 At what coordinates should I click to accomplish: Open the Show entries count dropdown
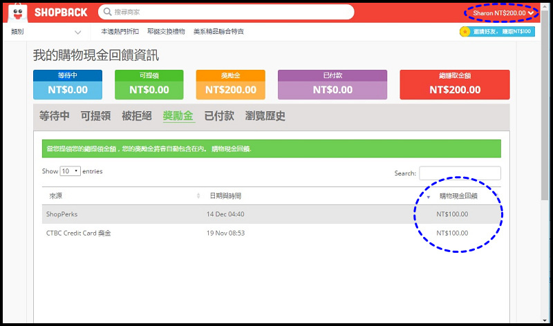(71, 171)
